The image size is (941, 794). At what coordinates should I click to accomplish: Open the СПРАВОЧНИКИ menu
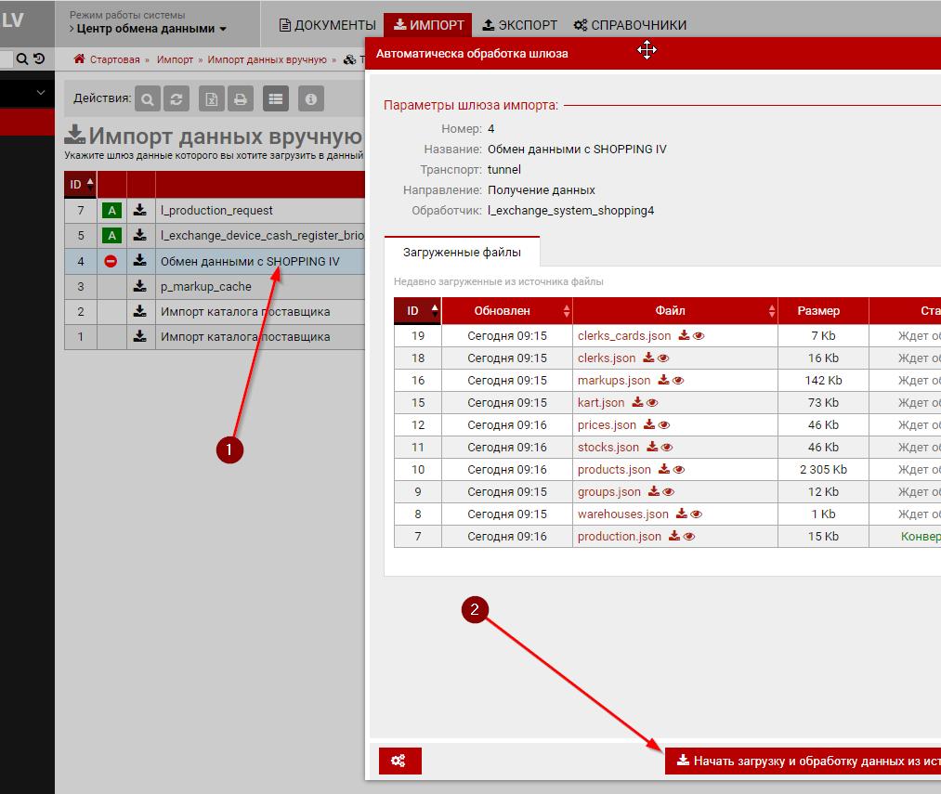[630, 25]
